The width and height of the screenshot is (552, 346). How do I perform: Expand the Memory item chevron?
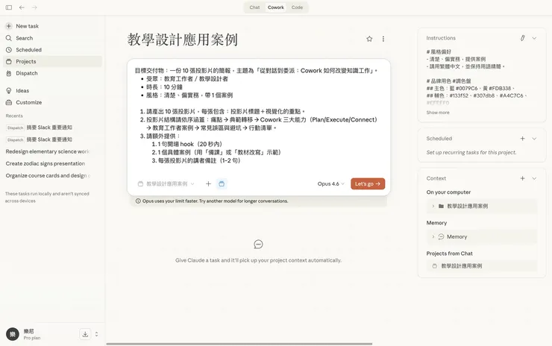click(433, 237)
